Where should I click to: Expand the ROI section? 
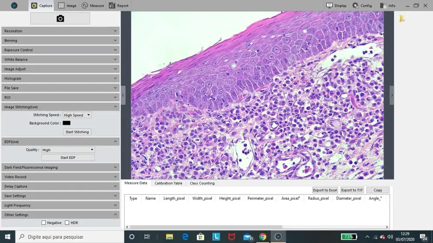pos(61,97)
